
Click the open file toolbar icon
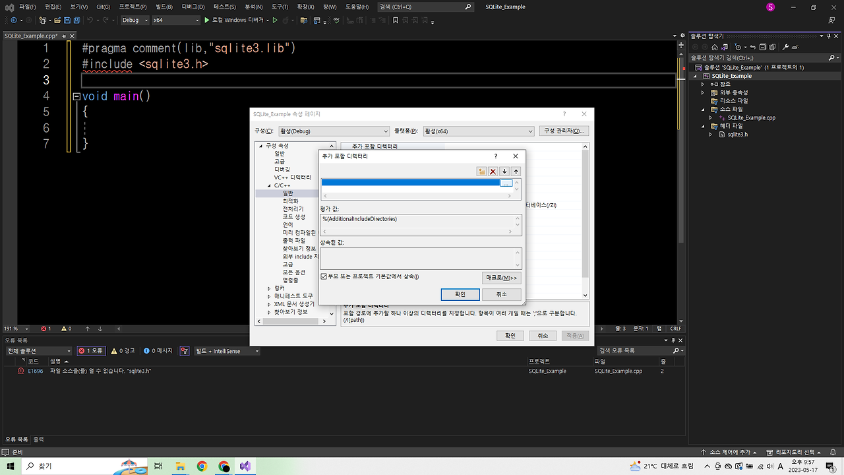click(x=57, y=20)
